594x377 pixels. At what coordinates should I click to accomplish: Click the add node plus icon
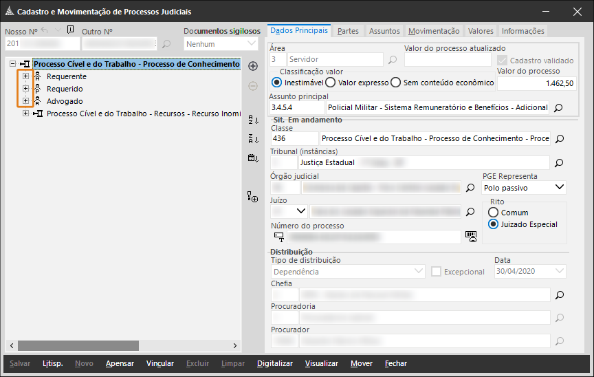pos(252,66)
